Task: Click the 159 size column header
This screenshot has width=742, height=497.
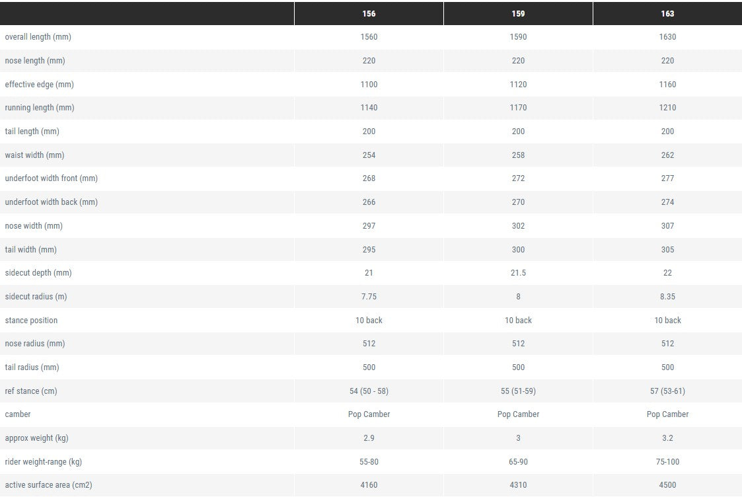Action: [x=518, y=14]
